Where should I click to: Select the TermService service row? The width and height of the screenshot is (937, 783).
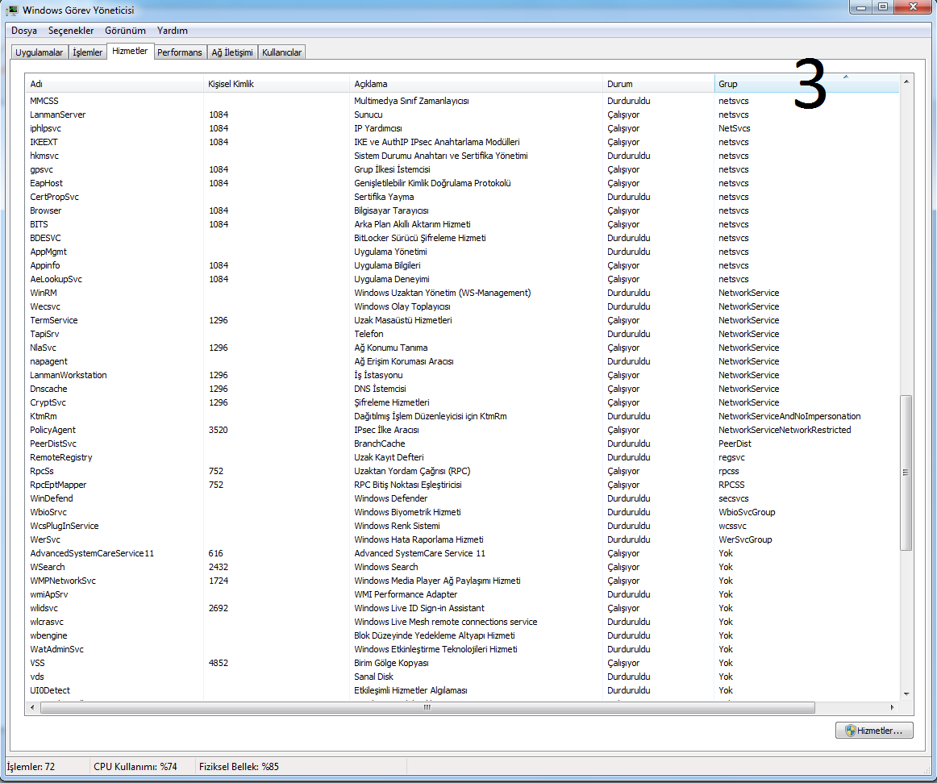point(462,320)
